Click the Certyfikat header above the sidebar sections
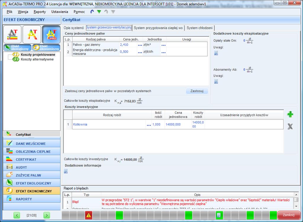 coord(32,135)
